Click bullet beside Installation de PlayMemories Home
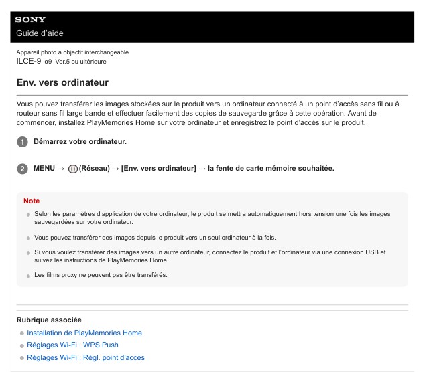 pos(22,333)
